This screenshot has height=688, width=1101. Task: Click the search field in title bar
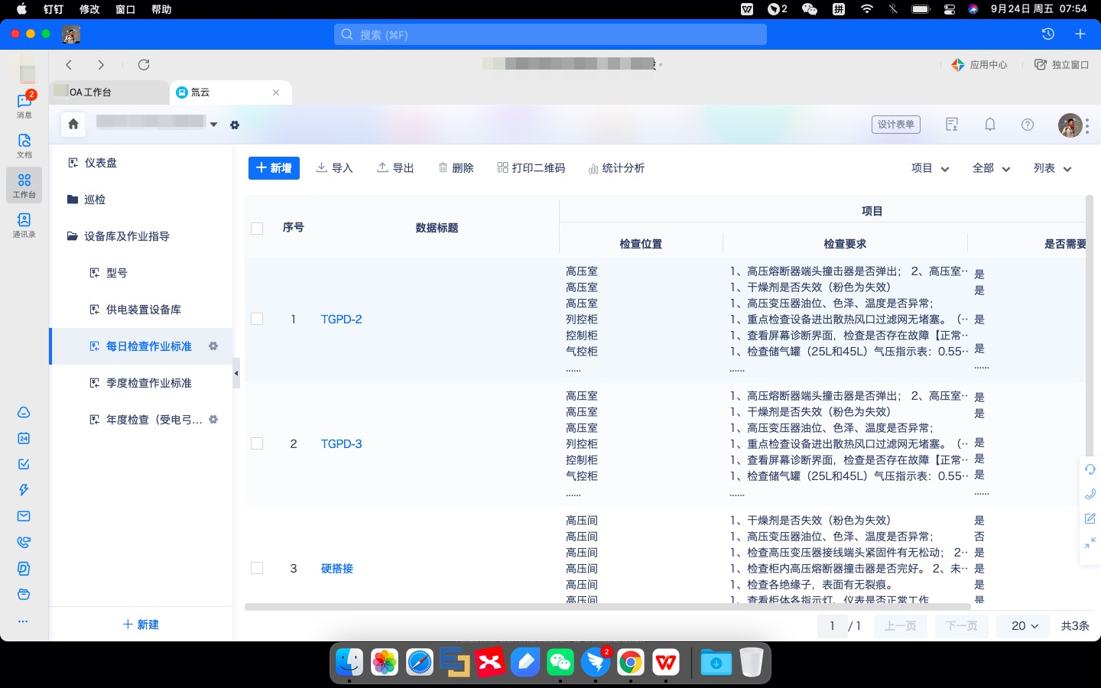pyautogui.click(x=550, y=34)
